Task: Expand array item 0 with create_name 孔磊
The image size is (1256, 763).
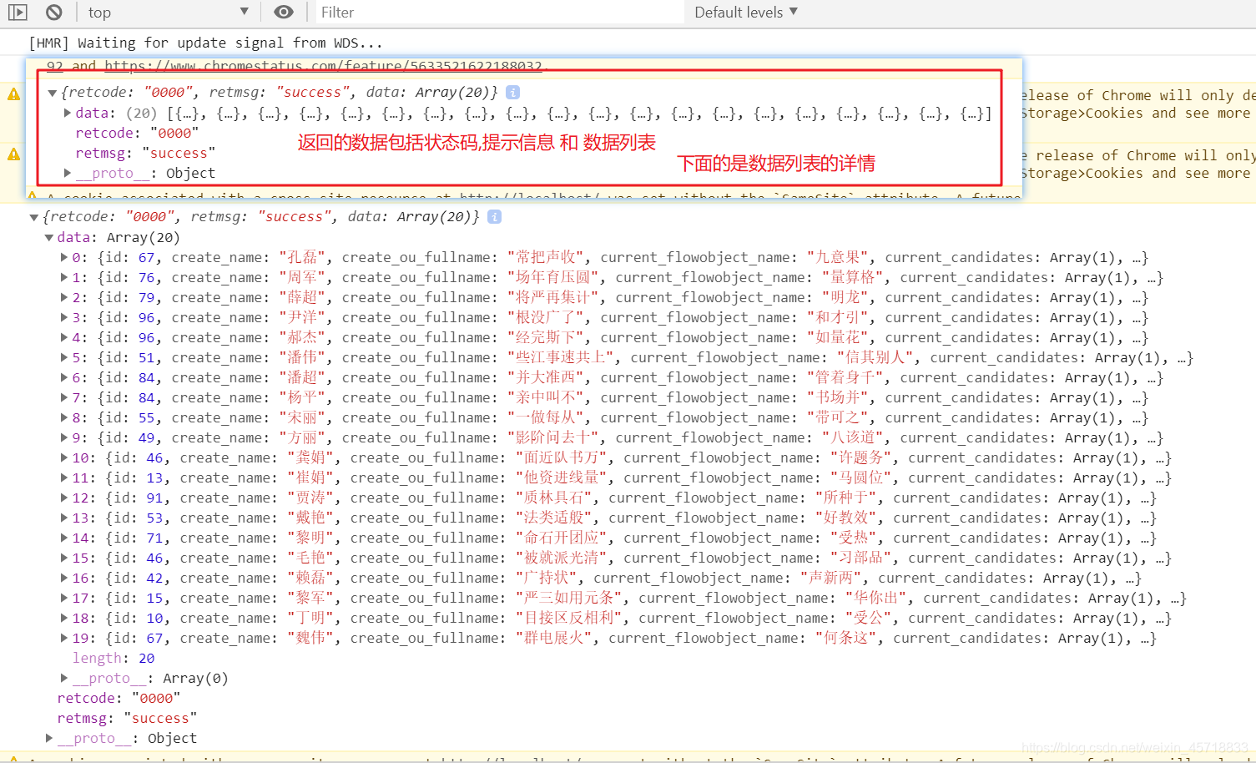Action: pos(64,257)
